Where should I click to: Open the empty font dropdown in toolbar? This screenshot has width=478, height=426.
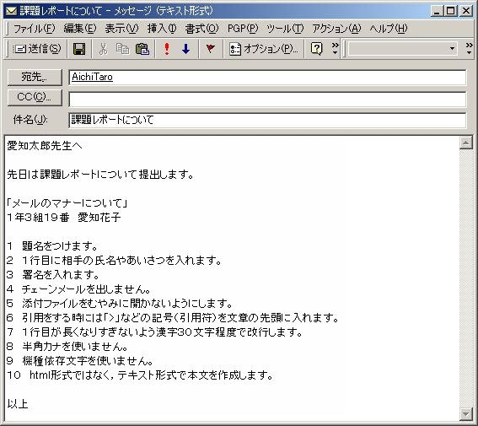point(403,49)
